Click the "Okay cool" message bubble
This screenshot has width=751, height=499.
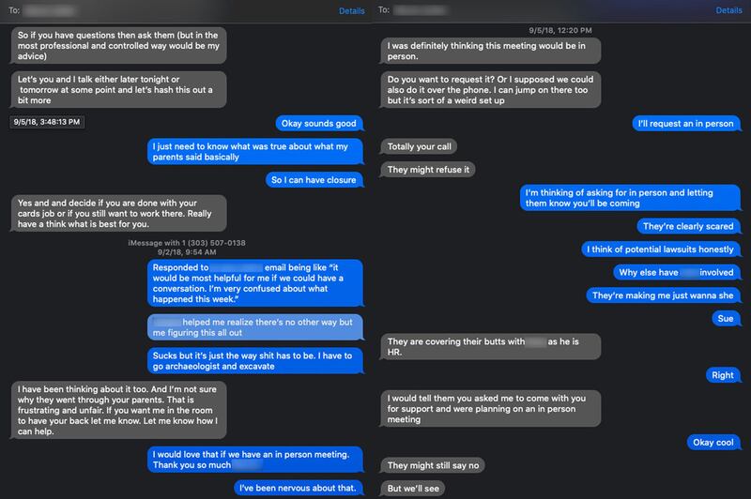tap(712, 442)
